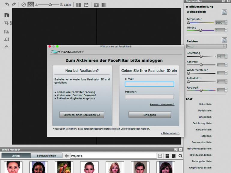This screenshot has height=173, width=231.
Task: Click the E-mail input field
Action: 149,84
